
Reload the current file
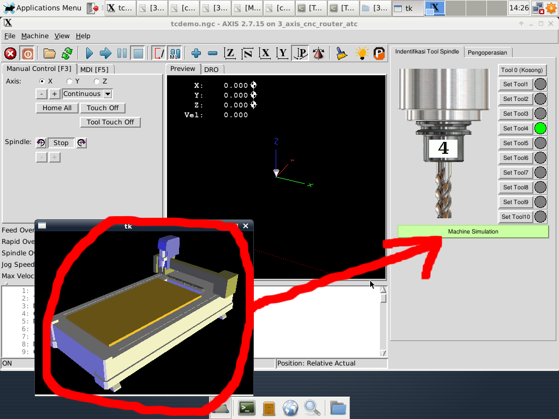67,53
